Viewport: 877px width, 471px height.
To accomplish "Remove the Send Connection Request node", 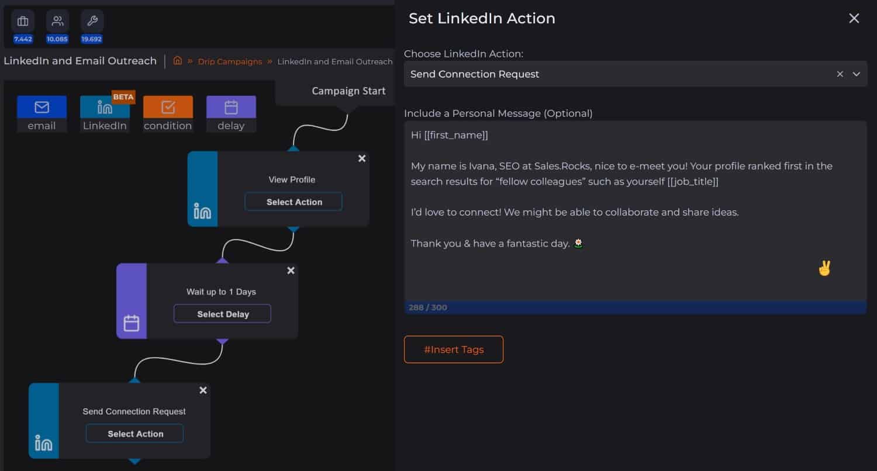I will 203,390.
